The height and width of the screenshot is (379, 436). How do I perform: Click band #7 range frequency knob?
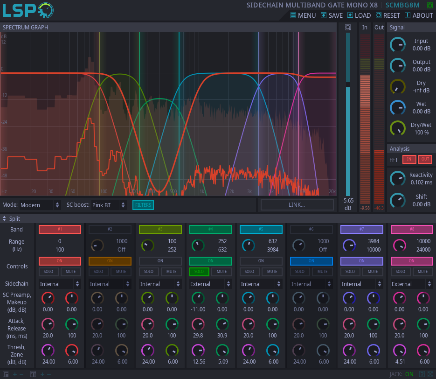coord(349,246)
